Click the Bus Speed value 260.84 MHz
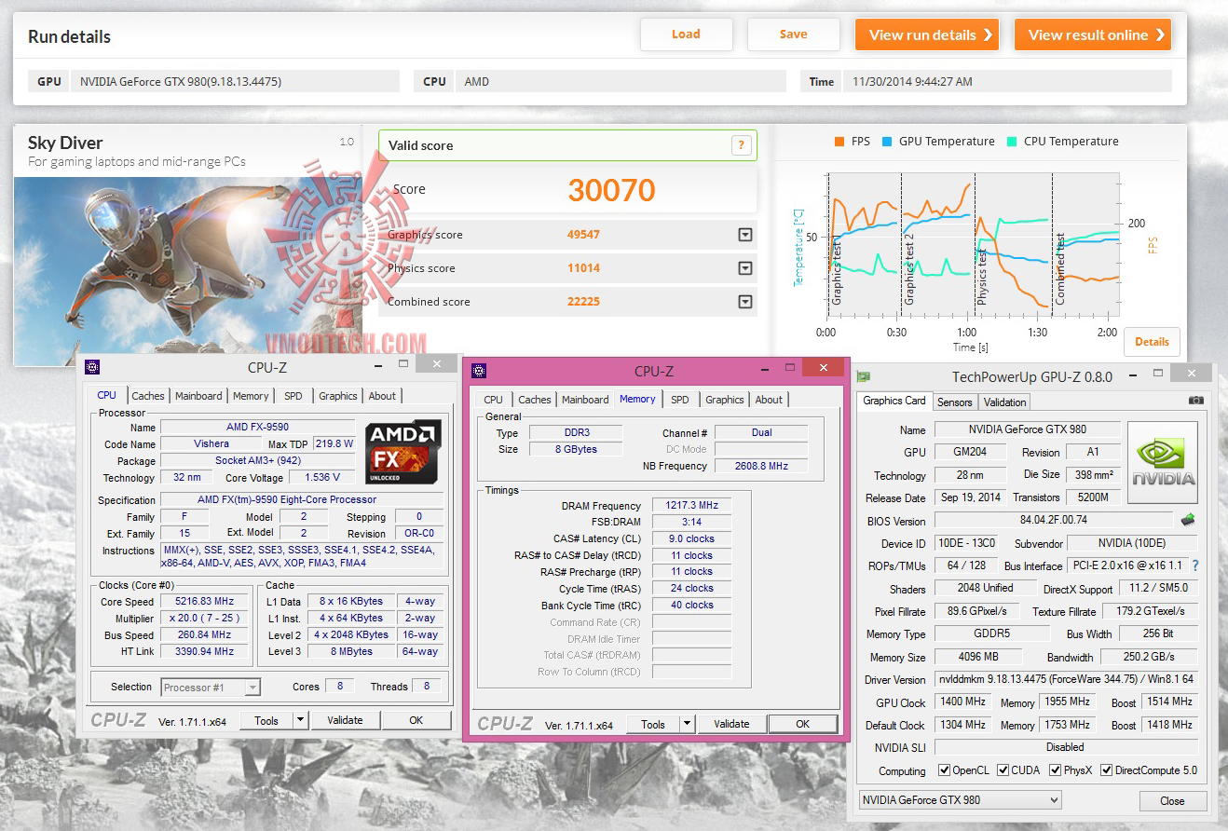 click(x=205, y=635)
